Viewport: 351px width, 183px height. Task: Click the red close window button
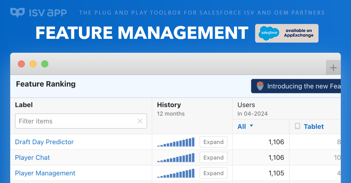click(21, 64)
